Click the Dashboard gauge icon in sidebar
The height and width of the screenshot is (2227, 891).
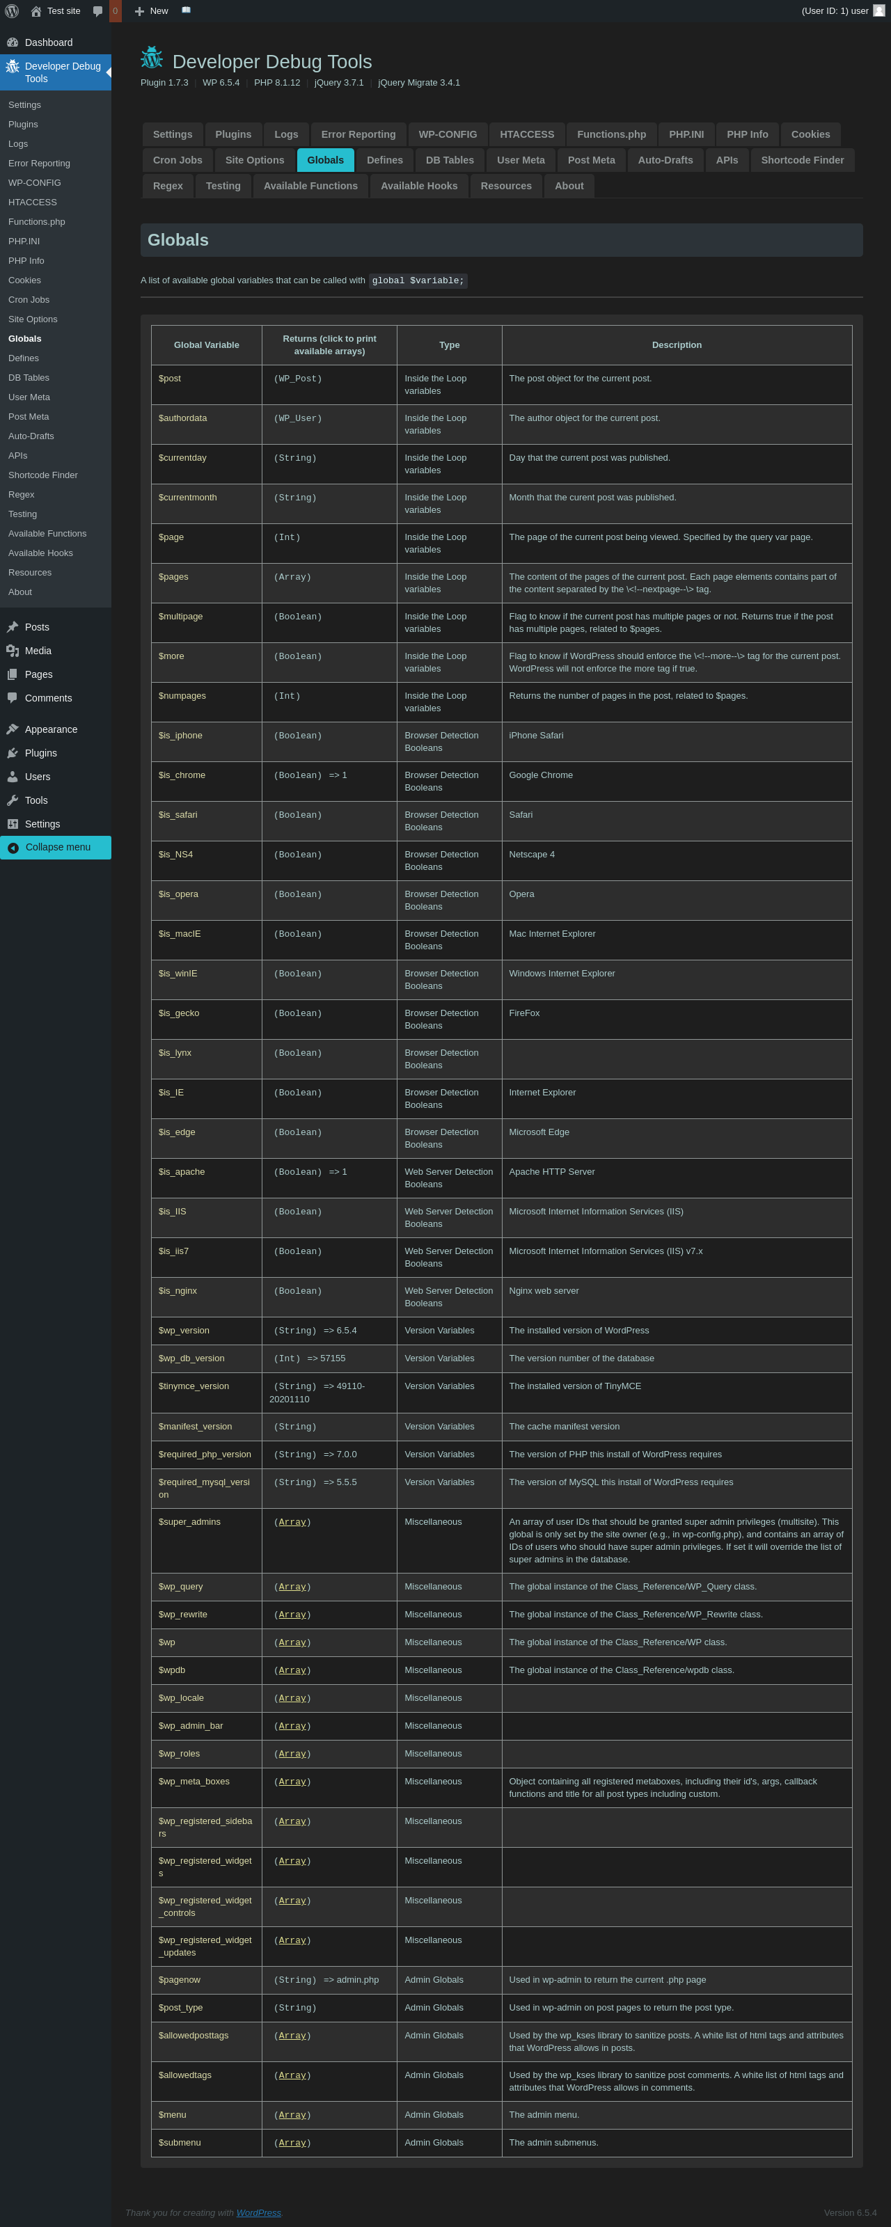pyautogui.click(x=12, y=42)
